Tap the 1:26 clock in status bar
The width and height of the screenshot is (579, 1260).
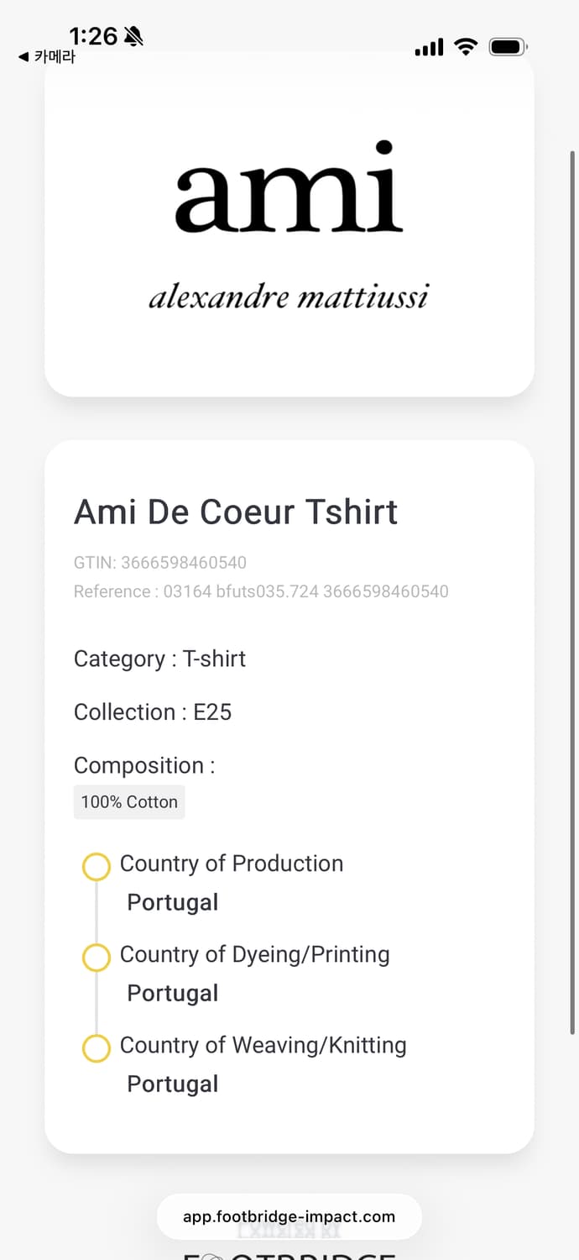coord(93,36)
